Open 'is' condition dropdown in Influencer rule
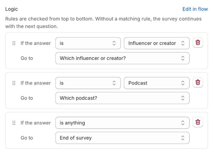The height and width of the screenshot is (154, 214). 88,43
